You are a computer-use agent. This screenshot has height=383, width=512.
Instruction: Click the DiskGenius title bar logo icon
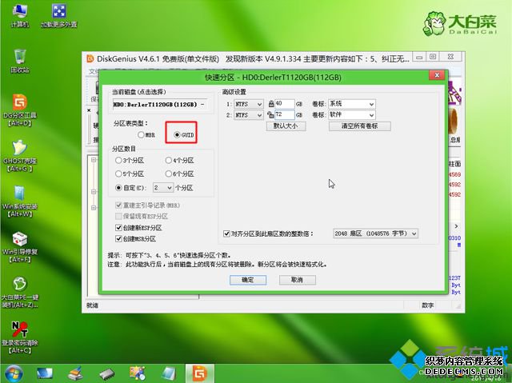(90, 58)
